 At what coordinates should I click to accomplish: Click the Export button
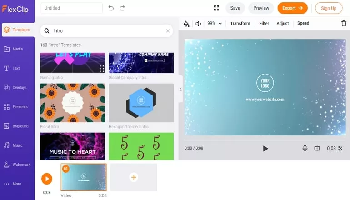click(292, 8)
